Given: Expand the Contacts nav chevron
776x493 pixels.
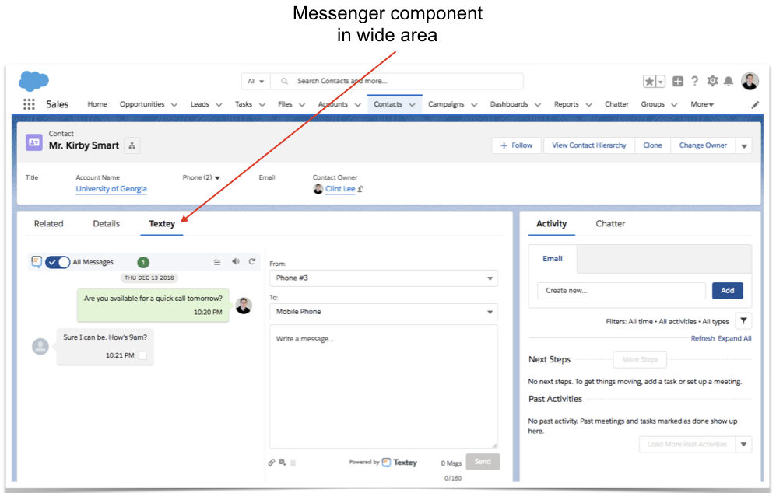Looking at the screenshot, I should click(413, 105).
